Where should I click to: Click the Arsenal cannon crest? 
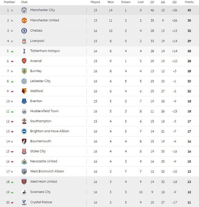coord(24,61)
